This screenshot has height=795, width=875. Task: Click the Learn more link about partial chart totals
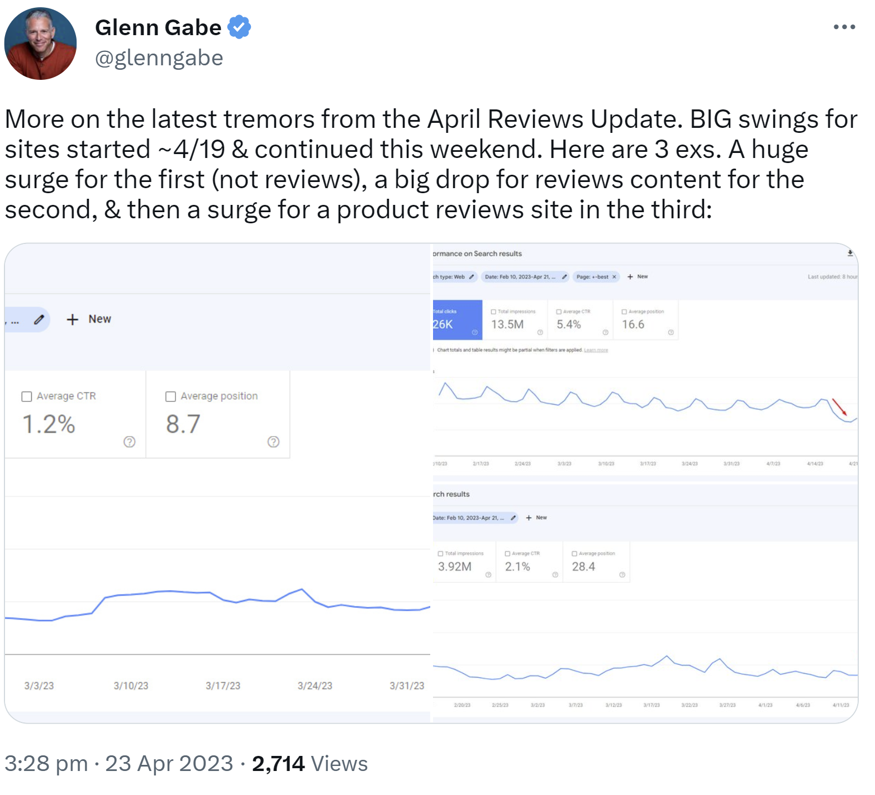pyautogui.click(x=596, y=350)
